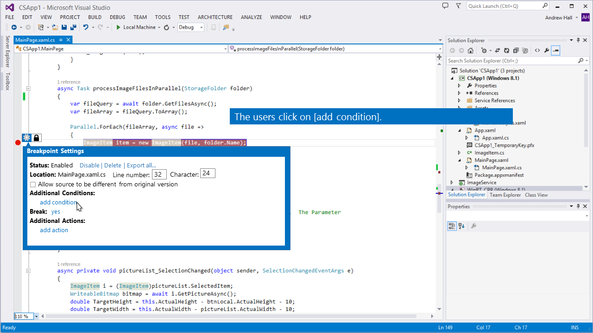Click the Home icon in Solution Explorer
Viewport: 593px width, 333px height.
coord(471,50)
